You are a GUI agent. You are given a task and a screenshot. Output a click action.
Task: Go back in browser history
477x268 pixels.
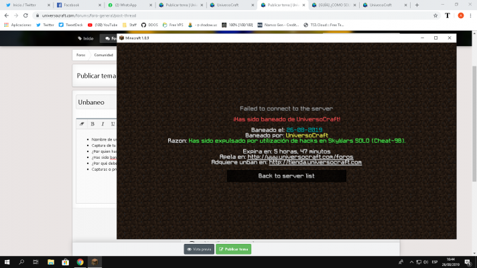7,15
